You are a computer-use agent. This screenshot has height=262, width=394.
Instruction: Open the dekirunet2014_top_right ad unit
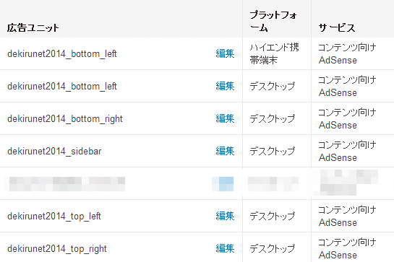(x=57, y=249)
